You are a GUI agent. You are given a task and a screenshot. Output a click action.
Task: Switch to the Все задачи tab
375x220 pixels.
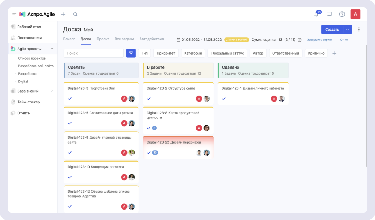click(x=124, y=39)
